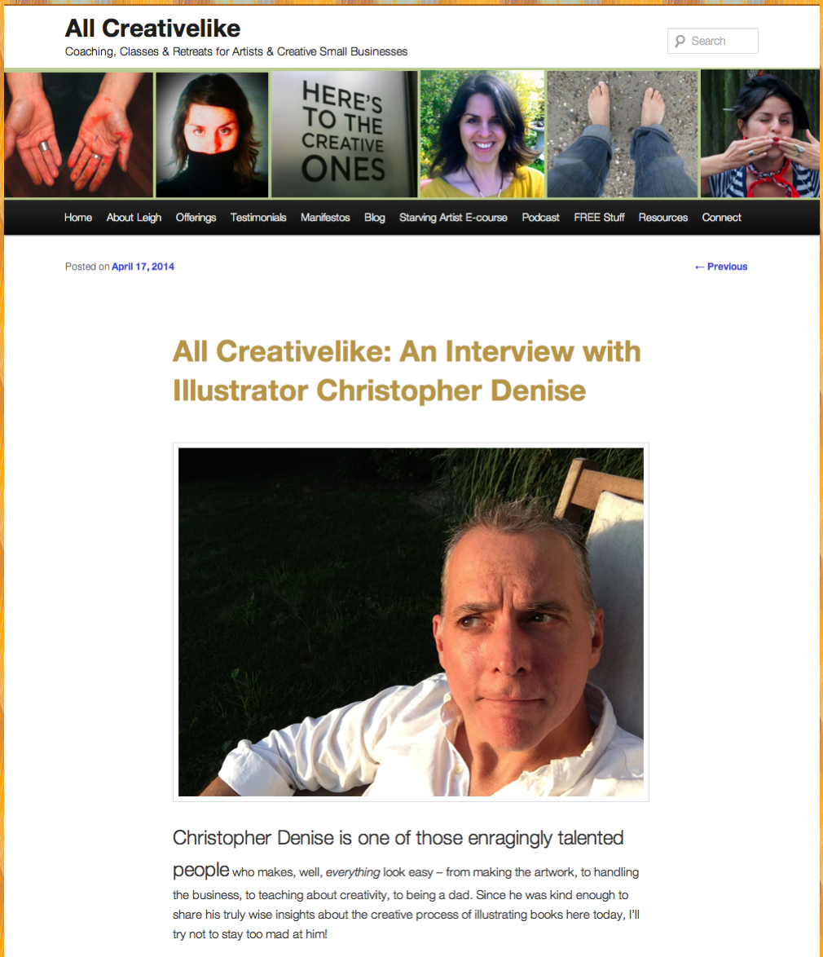
Task: Click the All Creativelike site title
Action: (x=152, y=28)
